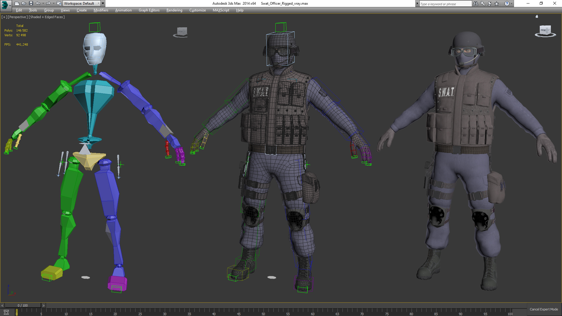Click the ViewCube home icon
The image size is (562, 316).
[x=537, y=16]
